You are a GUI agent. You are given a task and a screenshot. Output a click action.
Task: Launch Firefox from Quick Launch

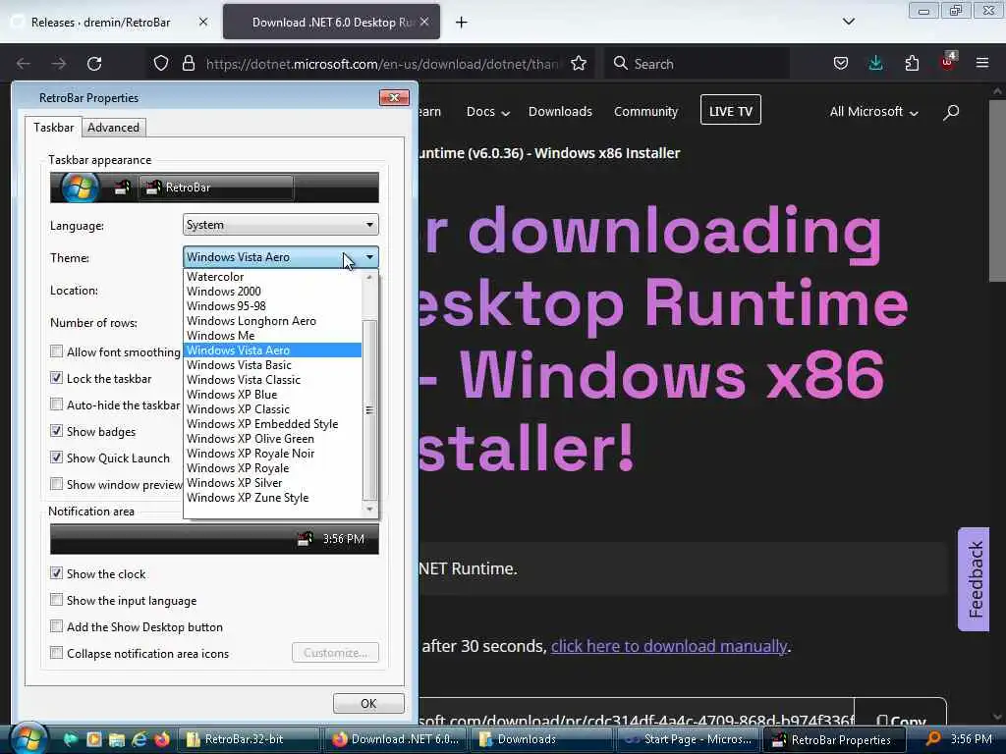[162, 739]
